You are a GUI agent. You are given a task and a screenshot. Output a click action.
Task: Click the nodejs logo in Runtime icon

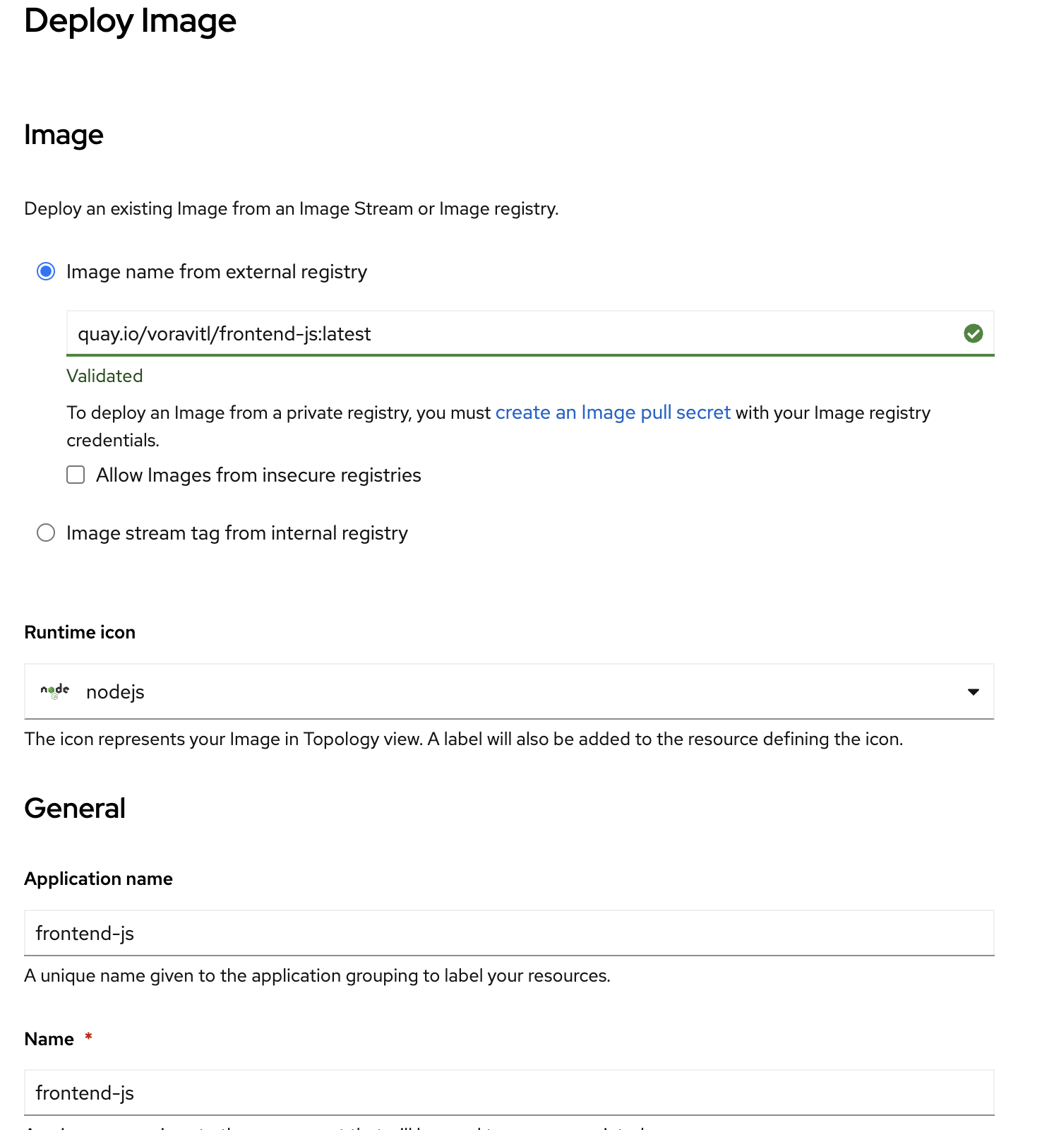[x=55, y=691]
